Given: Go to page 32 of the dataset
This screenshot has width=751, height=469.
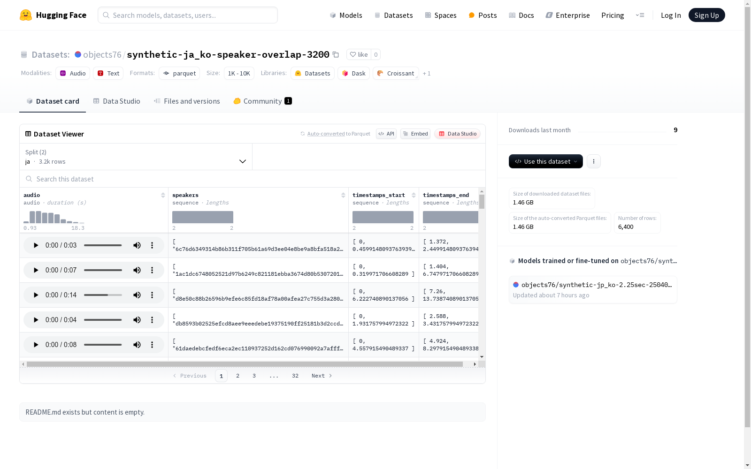Looking at the screenshot, I should pyautogui.click(x=295, y=376).
